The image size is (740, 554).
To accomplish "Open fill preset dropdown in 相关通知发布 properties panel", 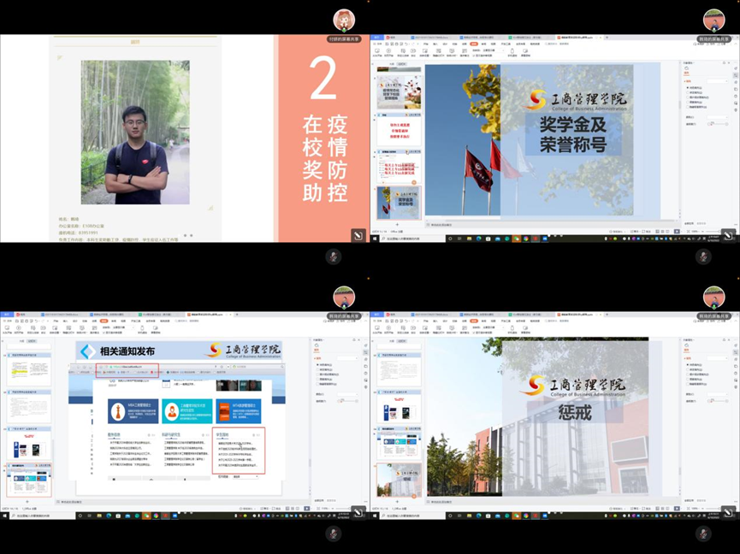I will coord(347,358).
